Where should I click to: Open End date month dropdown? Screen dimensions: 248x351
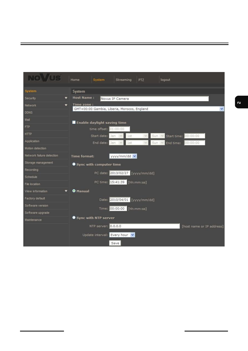(116, 143)
